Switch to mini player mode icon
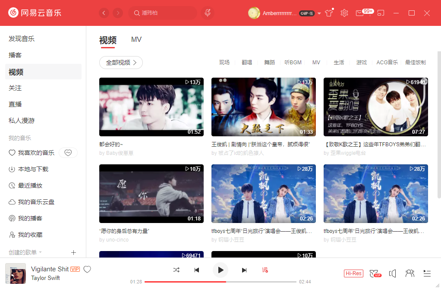Image resolution: width=441 pixels, height=289 pixels. coord(381,13)
